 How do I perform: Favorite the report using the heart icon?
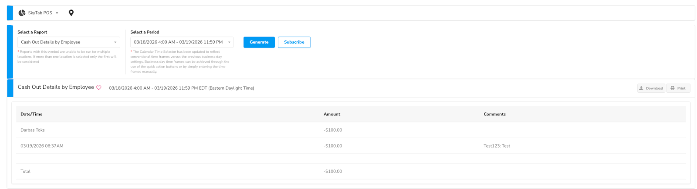click(x=99, y=88)
